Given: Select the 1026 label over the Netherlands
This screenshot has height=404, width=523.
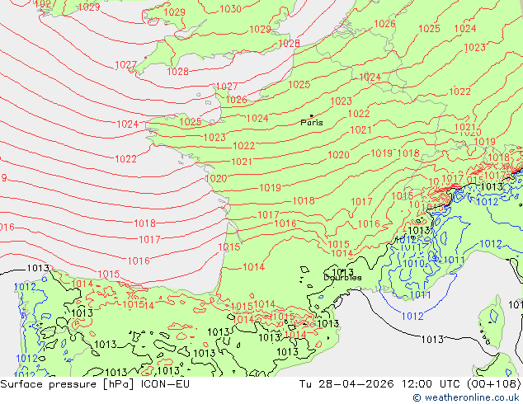Looking at the screenshot, I should (384, 24).
